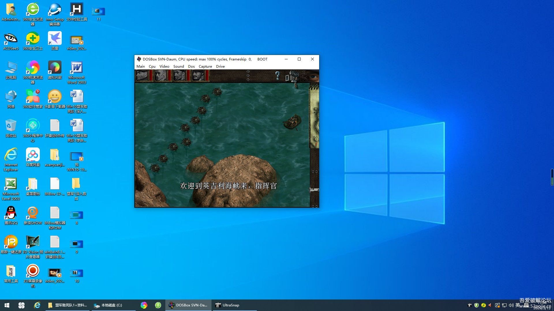
Task: Select the first commando portrait
Action: coord(142,76)
